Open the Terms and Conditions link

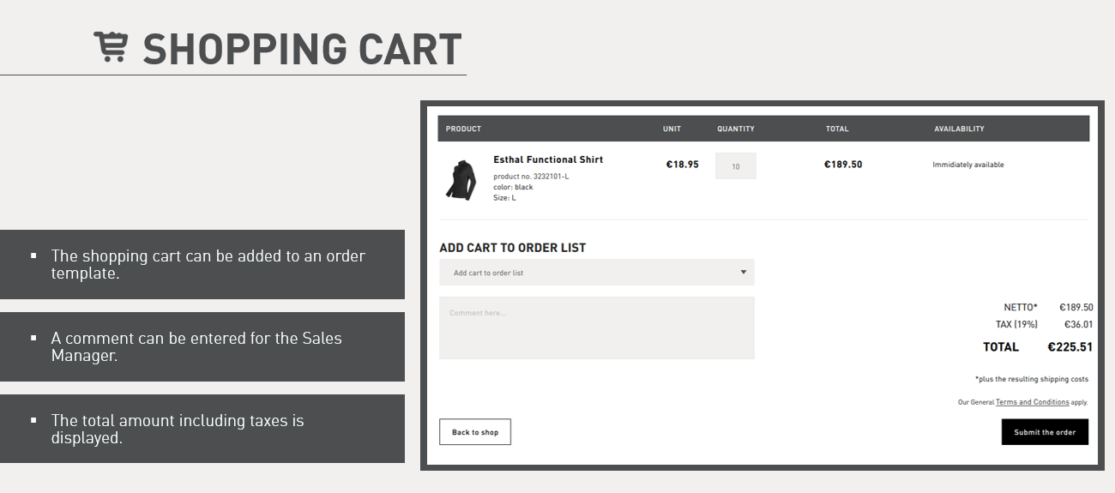point(1032,402)
